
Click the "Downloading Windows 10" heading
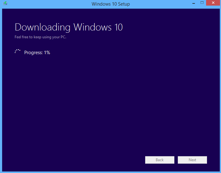coord(69,27)
